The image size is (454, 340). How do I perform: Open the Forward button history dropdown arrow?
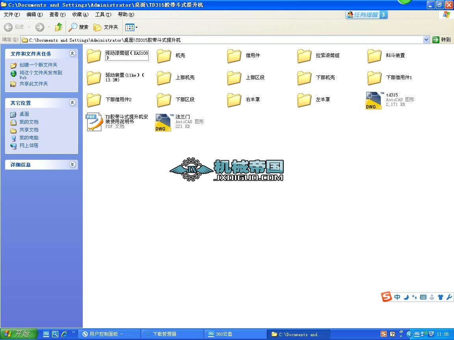tap(49, 27)
